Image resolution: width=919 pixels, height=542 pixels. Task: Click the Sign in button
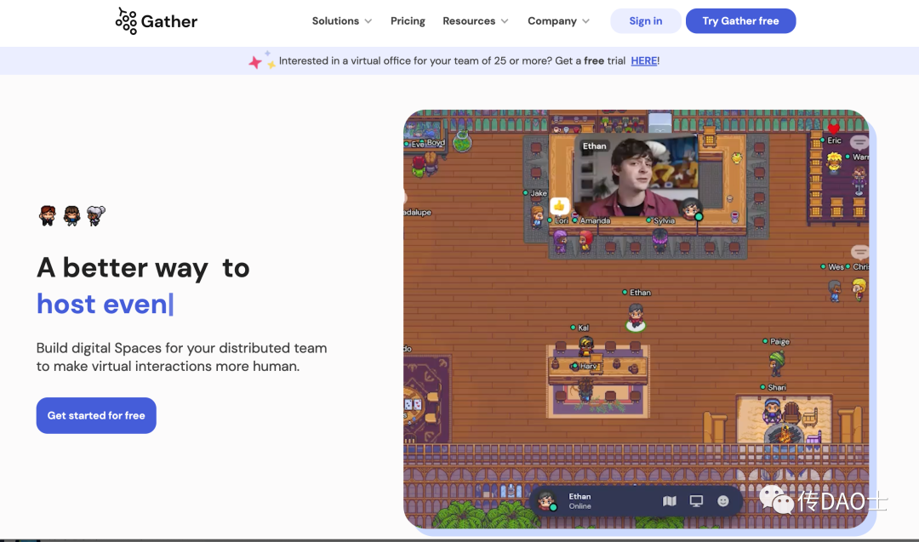(645, 21)
